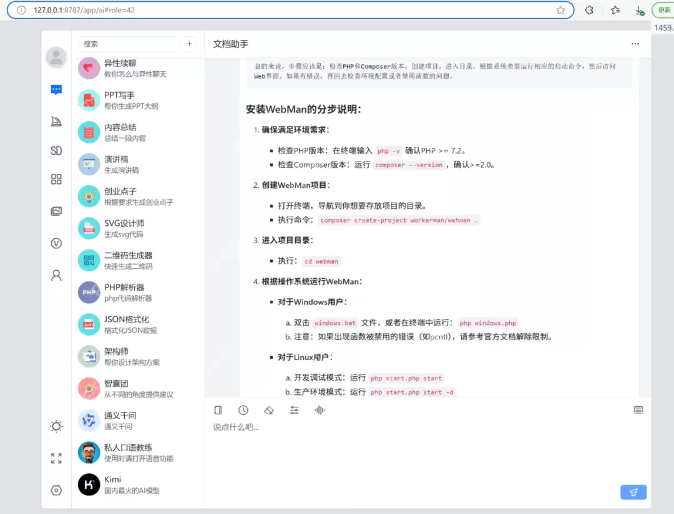Open the voice waveform icon in chat toolbar
The image size is (674, 514).
[320, 410]
